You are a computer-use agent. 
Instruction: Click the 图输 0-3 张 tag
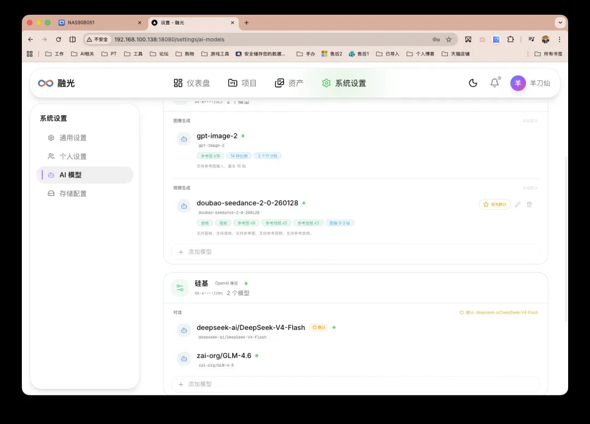coord(340,223)
